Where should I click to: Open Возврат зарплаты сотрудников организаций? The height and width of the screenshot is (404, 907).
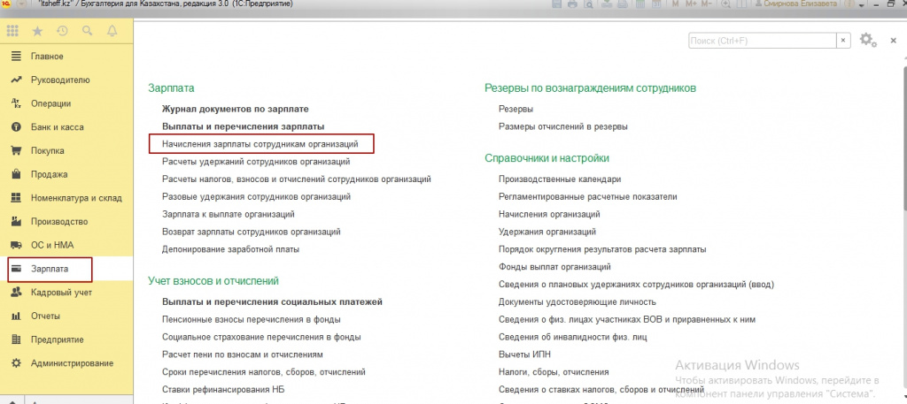pos(252,232)
